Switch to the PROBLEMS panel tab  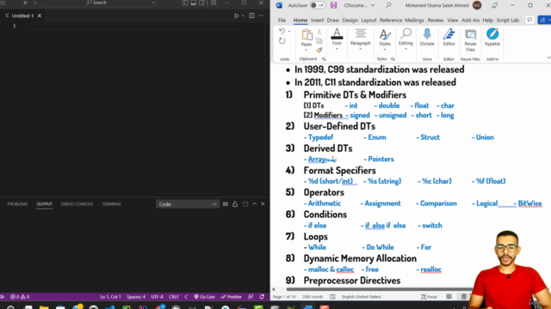click(x=17, y=204)
